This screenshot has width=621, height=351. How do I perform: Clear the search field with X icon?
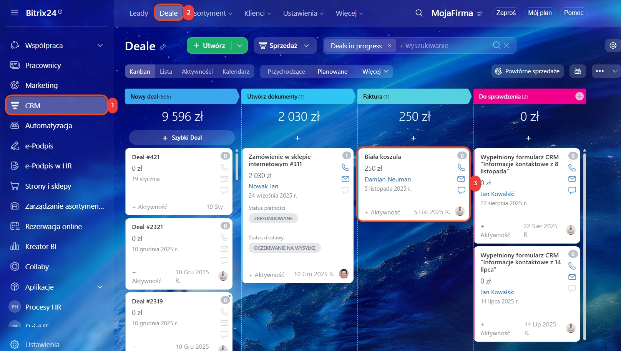506,45
